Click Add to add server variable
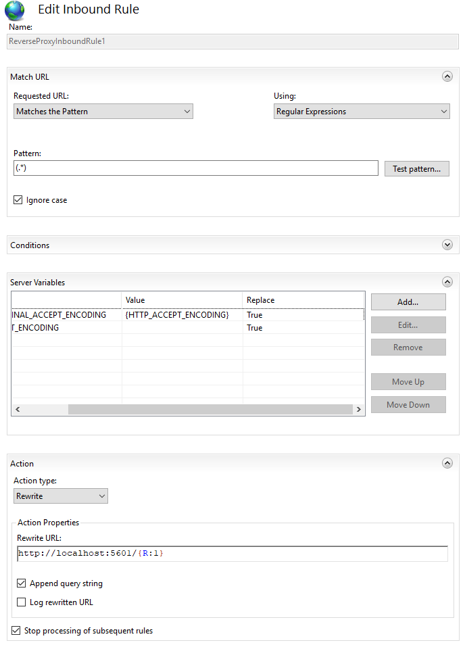This screenshot has width=465, height=647. coord(408,302)
